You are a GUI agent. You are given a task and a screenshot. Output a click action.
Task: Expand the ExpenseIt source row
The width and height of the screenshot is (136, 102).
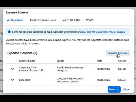12,80
